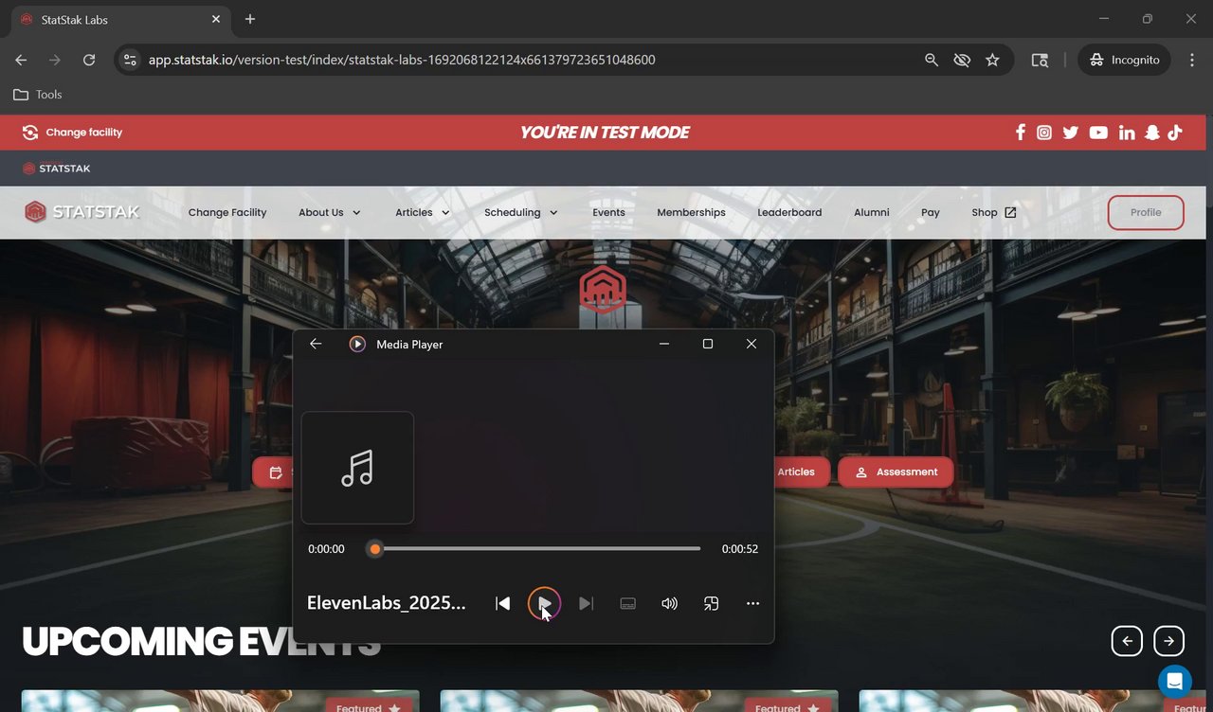Screen dimensions: 1213x712
Task: Navigate back in Chrome
Action: [x=21, y=60]
